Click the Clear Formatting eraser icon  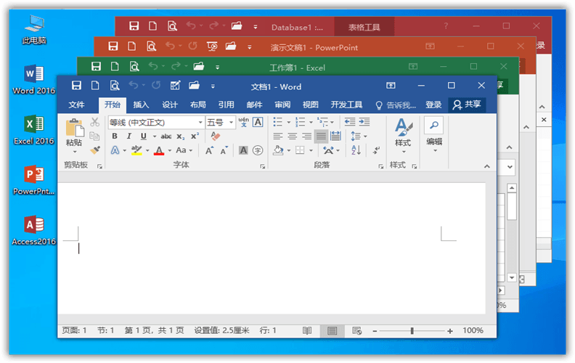point(215,136)
